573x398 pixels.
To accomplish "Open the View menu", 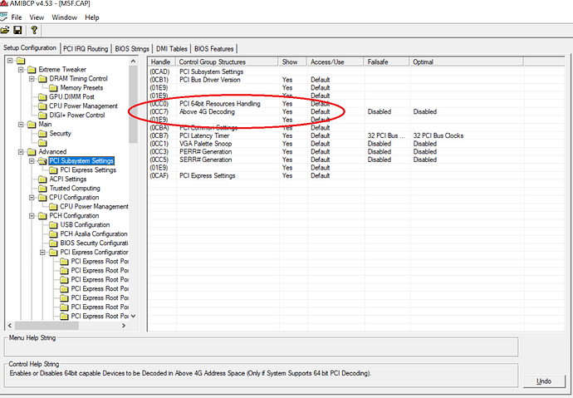I will pos(37,17).
